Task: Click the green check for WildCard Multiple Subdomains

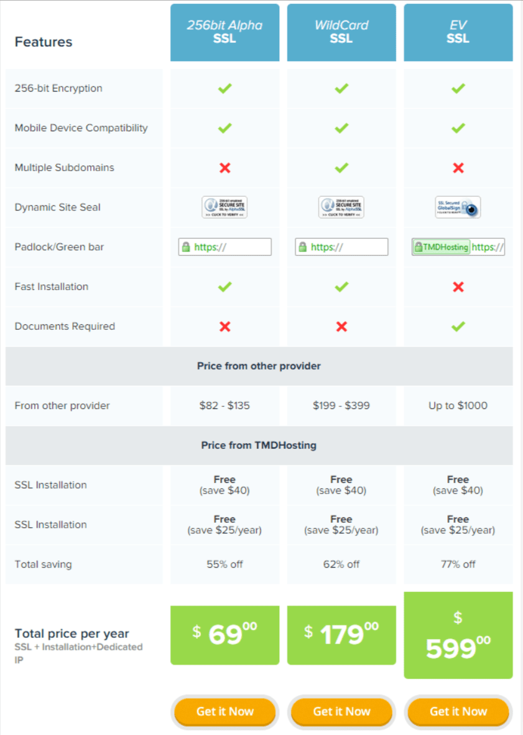Action: pyautogui.click(x=341, y=167)
